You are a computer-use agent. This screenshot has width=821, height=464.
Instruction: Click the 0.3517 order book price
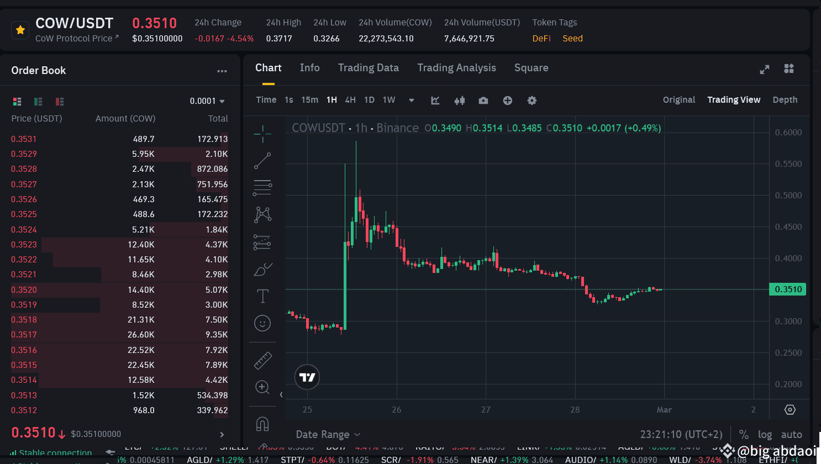tap(24, 335)
